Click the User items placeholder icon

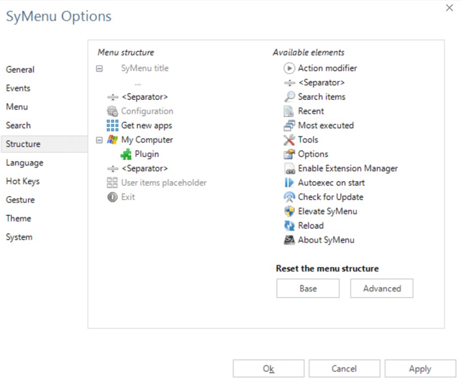(112, 183)
